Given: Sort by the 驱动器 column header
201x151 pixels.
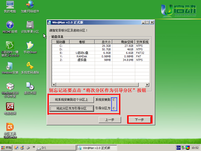Looking at the screenshot, I should click(x=61, y=42).
